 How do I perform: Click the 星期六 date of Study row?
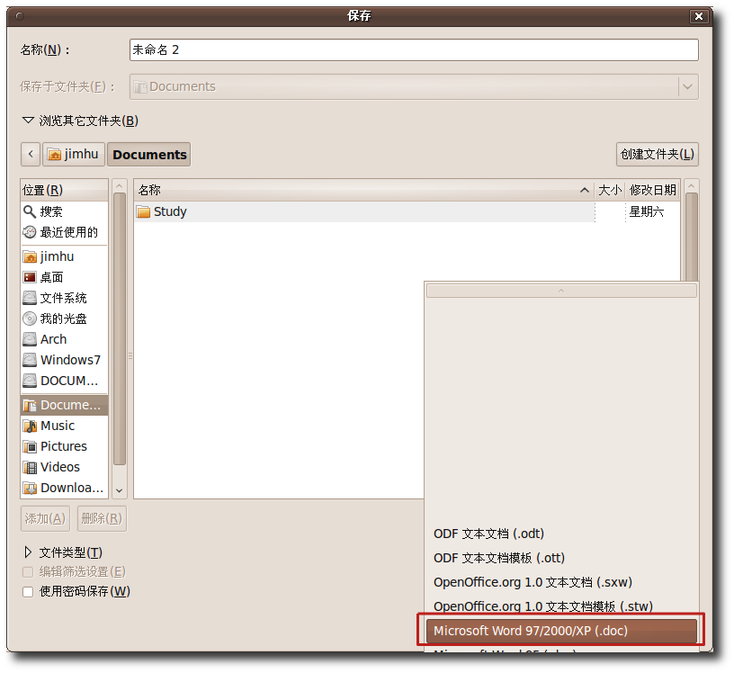coord(646,211)
